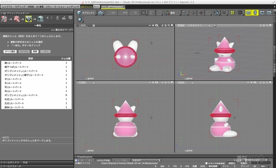Click the second crosshair target icon
276x168 pixels.
click(201, 13)
